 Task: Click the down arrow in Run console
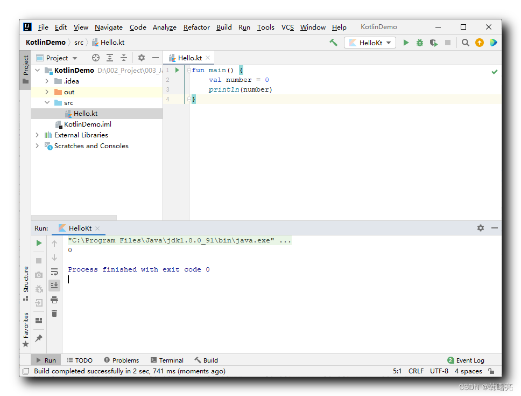pyautogui.click(x=54, y=258)
